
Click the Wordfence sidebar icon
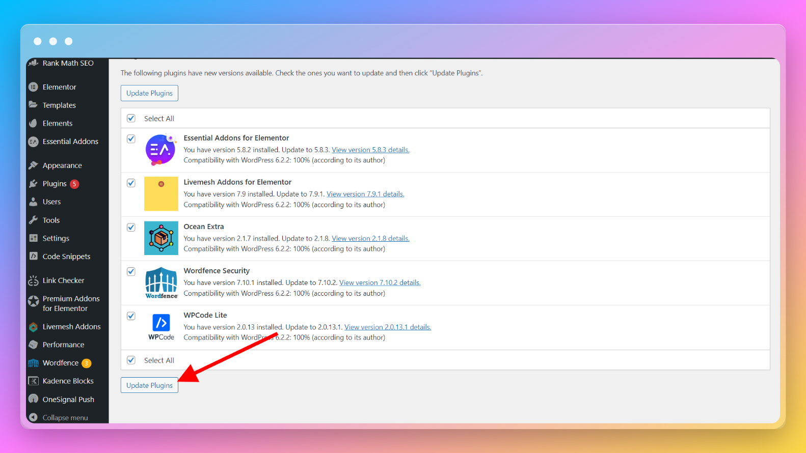point(34,363)
